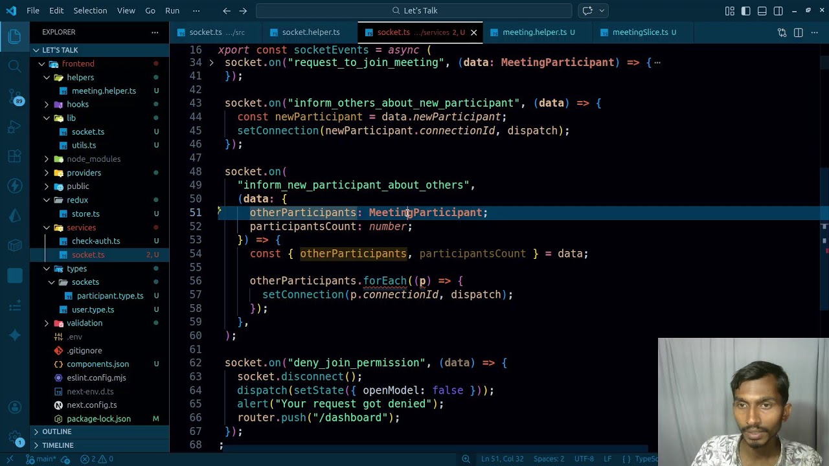Open the Run menu
This screenshot has width=829, height=466.
pos(172,10)
